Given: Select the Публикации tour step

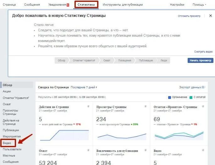Looking at the screenshot, I should (x=146, y=60).
